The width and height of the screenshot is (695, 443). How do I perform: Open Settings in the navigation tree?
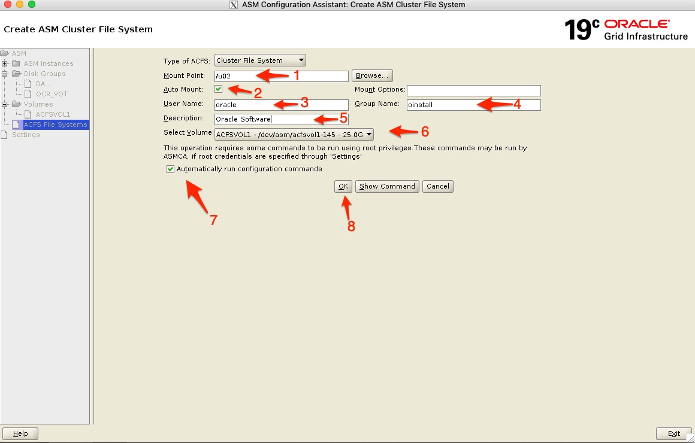click(x=26, y=135)
